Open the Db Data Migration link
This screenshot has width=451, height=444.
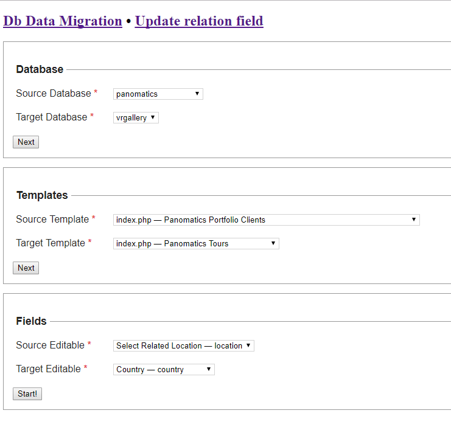pyautogui.click(x=63, y=21)
